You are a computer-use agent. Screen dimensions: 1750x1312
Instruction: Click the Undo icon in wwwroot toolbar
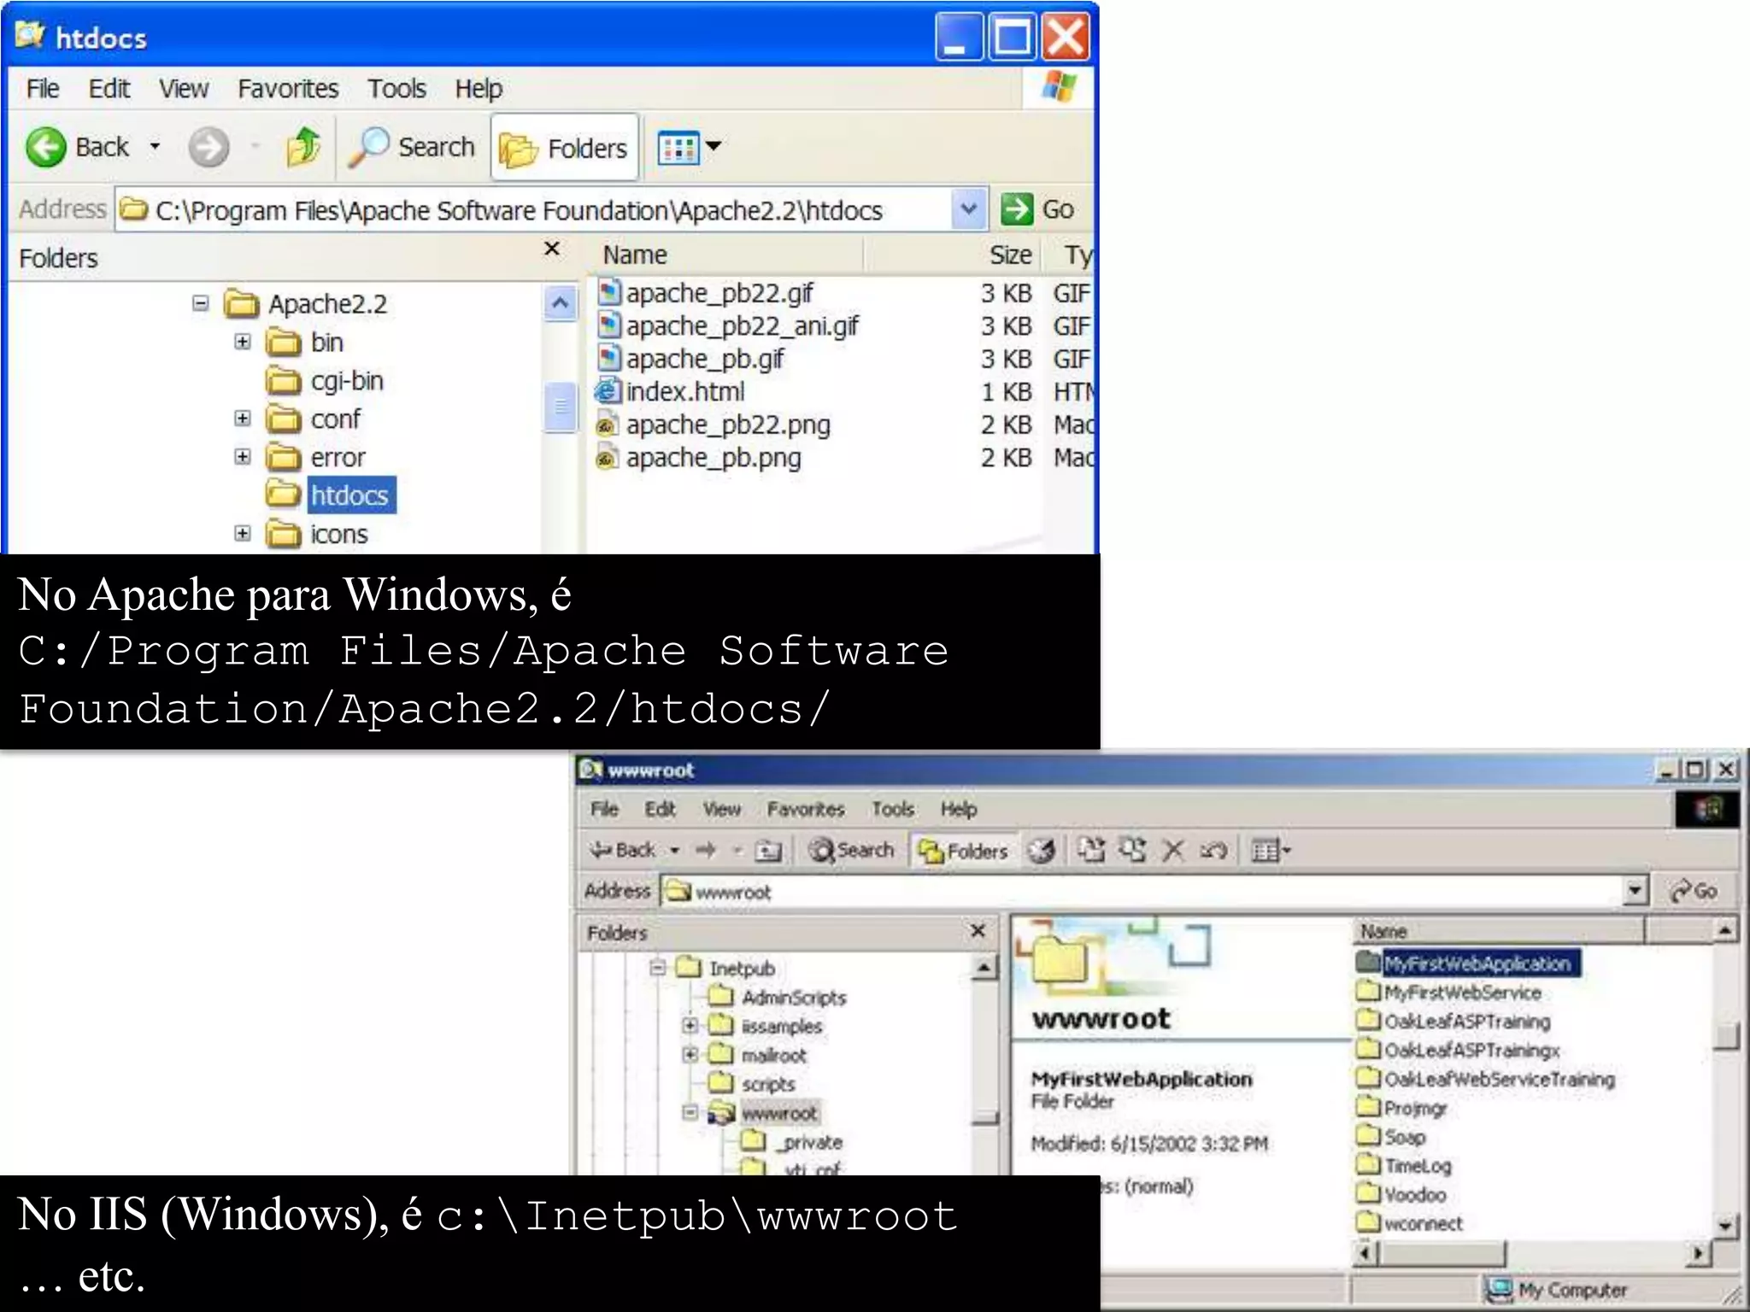pos(1214,850)
